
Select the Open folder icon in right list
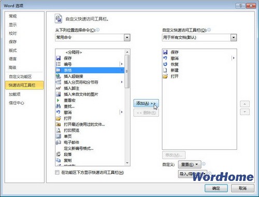tap(165, 76)
